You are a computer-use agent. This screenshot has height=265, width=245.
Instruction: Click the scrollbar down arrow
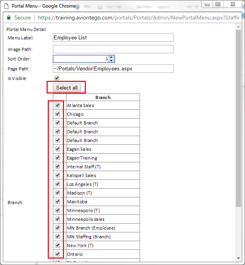238,258
